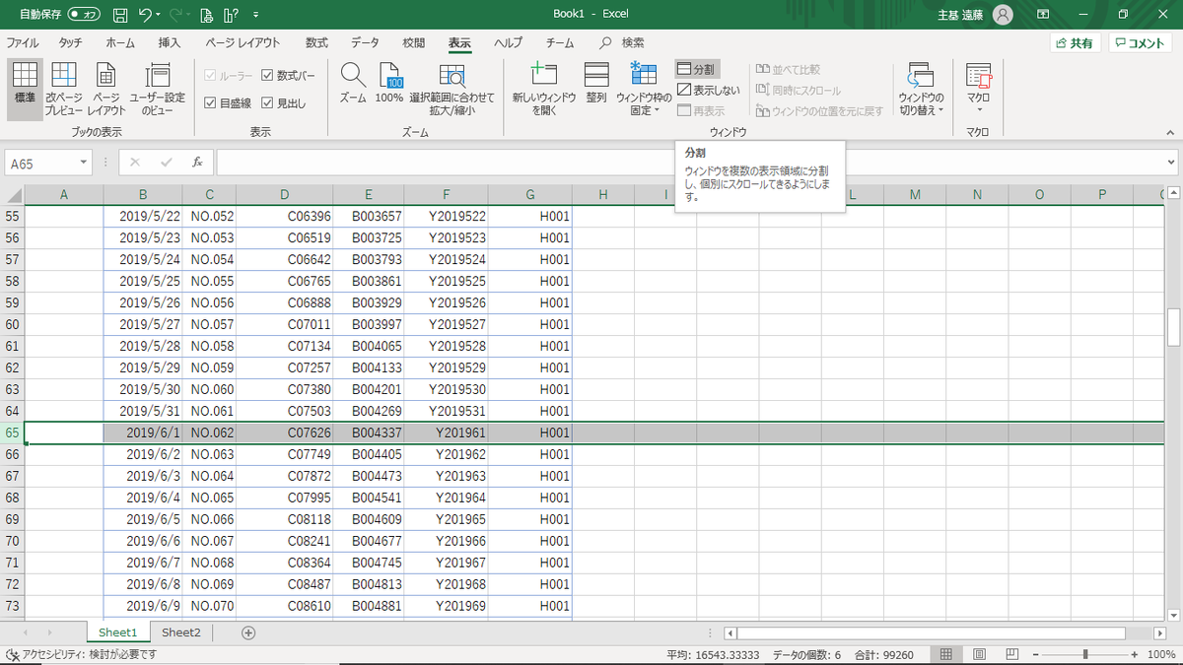Screen dimensions: 1183x665
Task: Open the user account profile picture
Action: [1003, 15]
